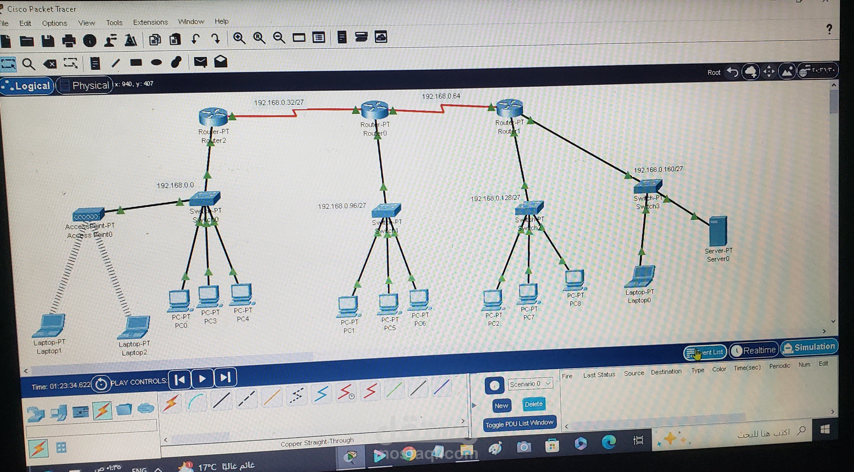The width and height of the screenshot is (854, 472).
Task: Select the Delete tool with the X
Action: pyautogui.click(x=50, y=64)
